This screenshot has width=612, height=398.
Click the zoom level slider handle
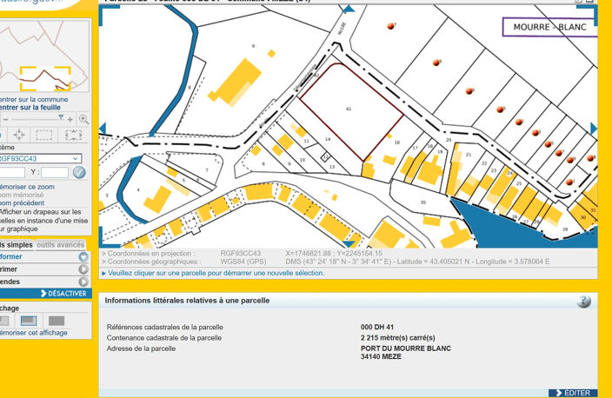point(61,117)
